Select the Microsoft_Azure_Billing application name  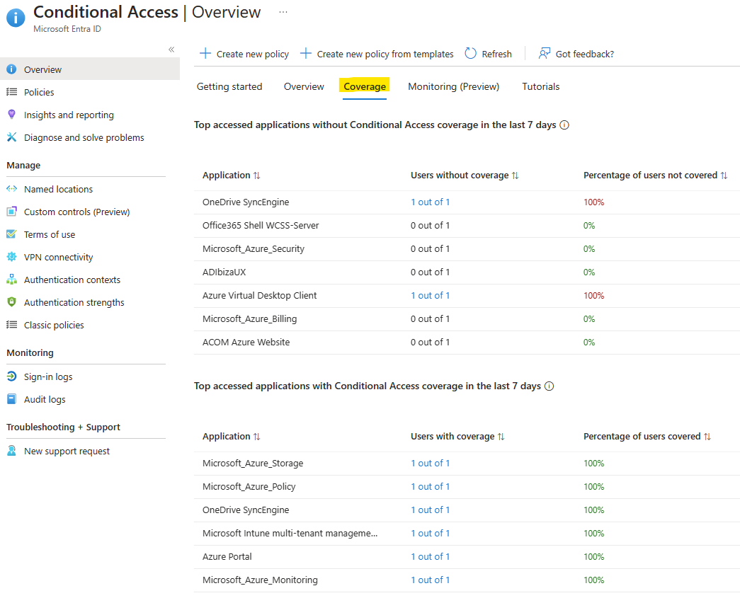(250, 319)
